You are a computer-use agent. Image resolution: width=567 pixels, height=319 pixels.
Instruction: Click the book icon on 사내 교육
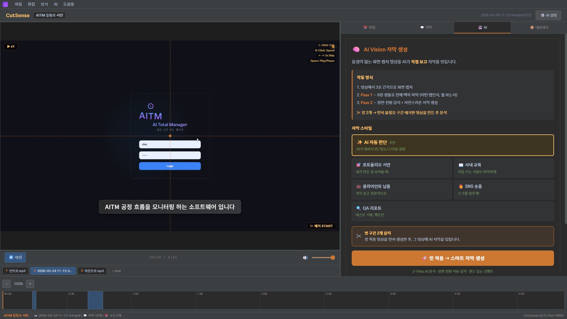[461, 165]
